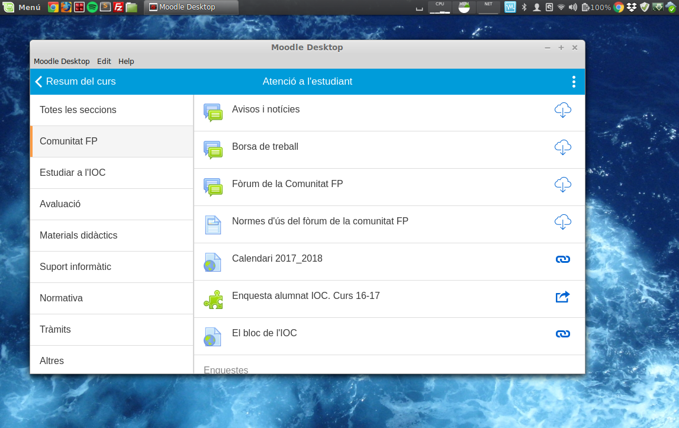Open the Edit menu

point(104,62)
